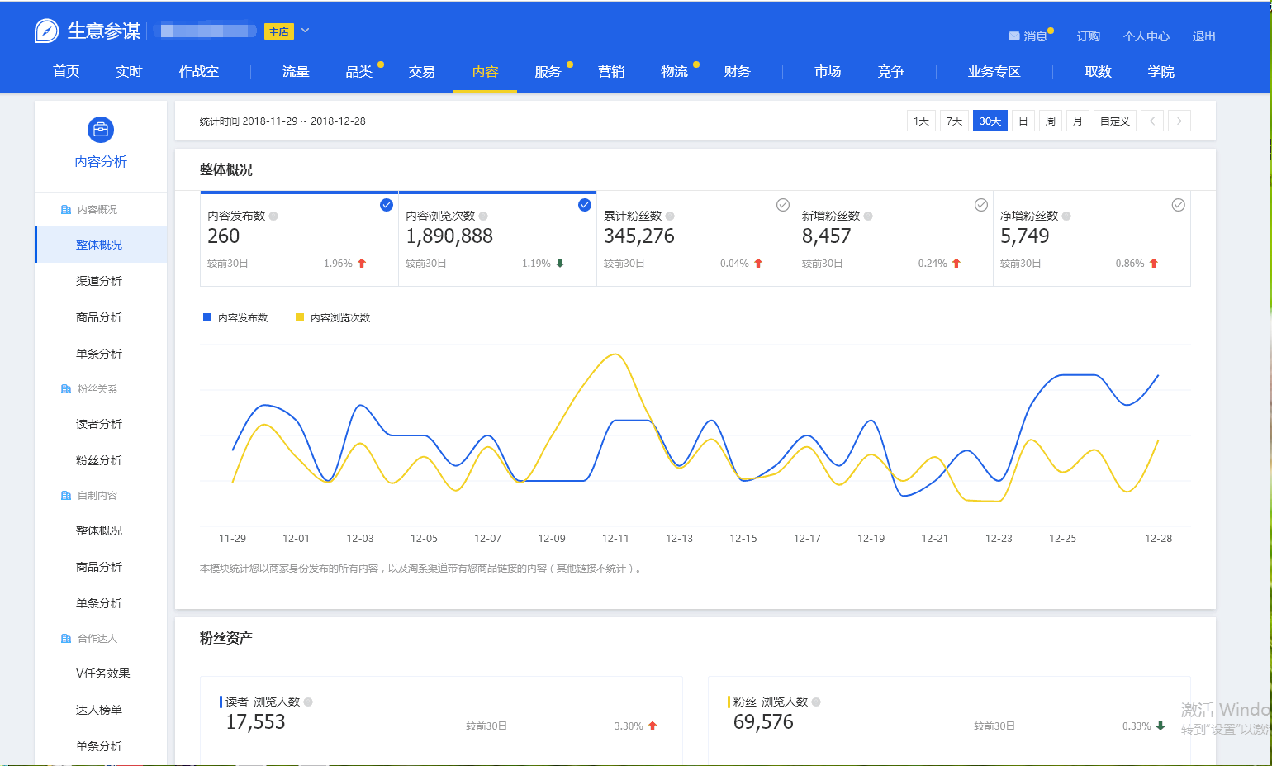Toggle the yellow 内容浏览次数 legend swatch
This screenshot has height=766, width=1272.
coord(300,317)
